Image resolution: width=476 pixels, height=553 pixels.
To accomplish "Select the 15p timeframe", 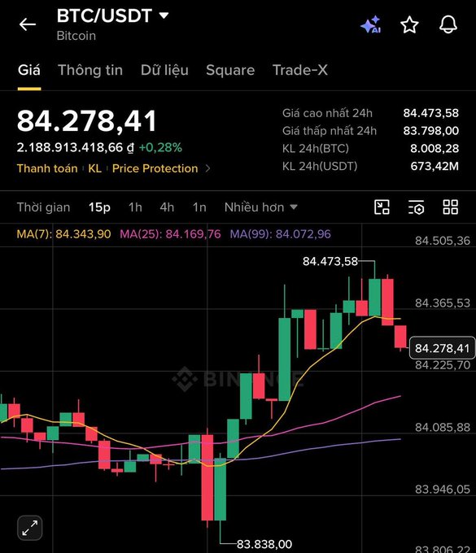I will tap(99, 207).
